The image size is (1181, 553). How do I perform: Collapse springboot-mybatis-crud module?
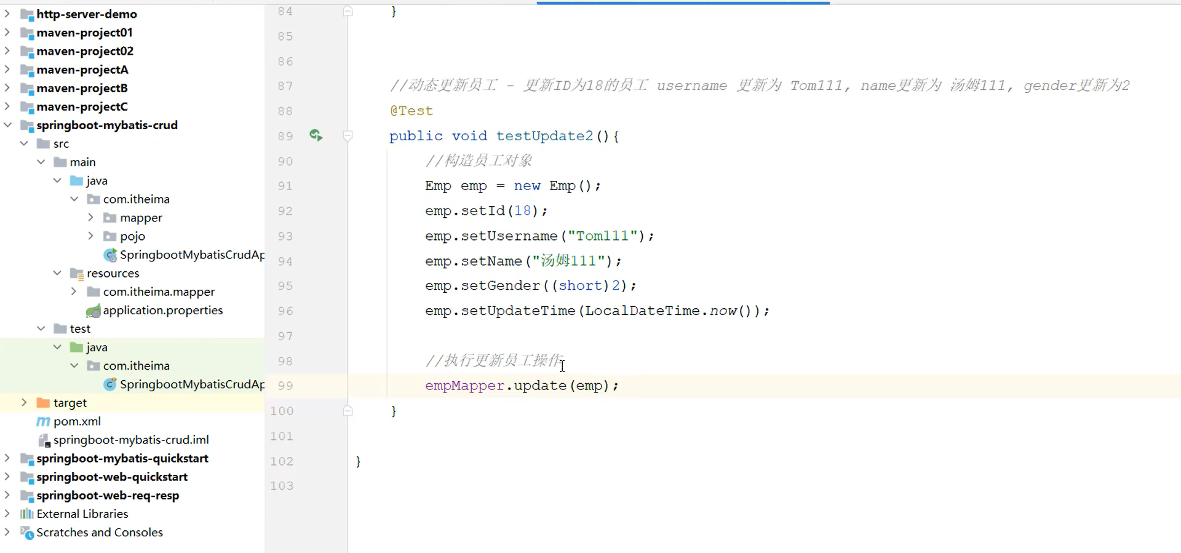pos(7,125)
